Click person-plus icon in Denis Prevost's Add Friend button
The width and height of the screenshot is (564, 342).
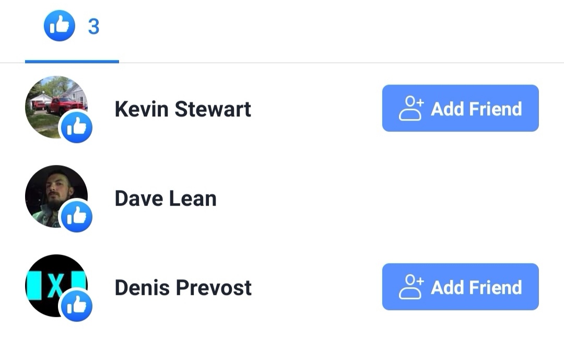pos(411,287)
